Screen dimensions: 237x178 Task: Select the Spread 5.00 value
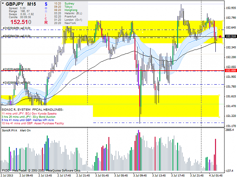(17, 8)
